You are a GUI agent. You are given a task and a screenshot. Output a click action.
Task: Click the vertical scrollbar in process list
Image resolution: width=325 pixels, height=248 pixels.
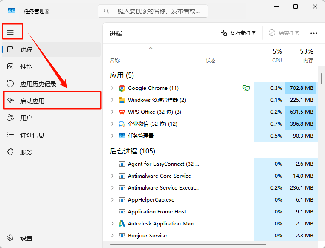(x=322, y=78)
